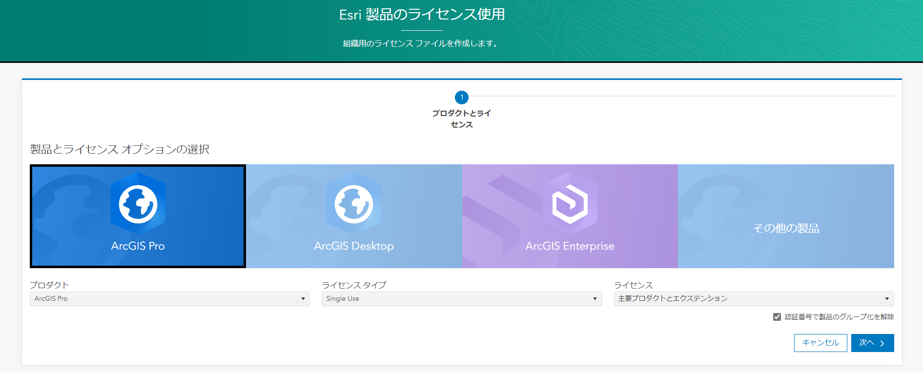Click the ライセンス タイプ field label
923x372 pixels.
tap(354, 285)
